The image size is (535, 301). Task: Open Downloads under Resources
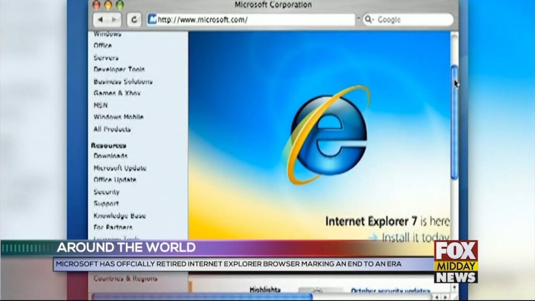110,156
